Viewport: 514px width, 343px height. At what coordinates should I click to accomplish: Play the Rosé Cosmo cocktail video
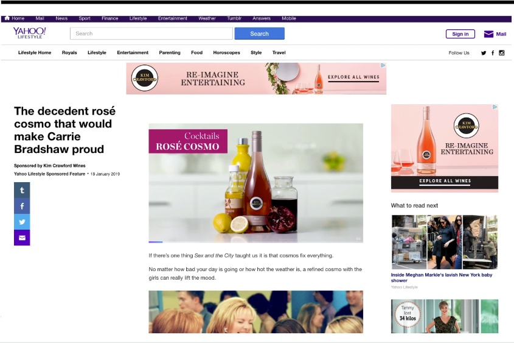(x=255, y=183)
